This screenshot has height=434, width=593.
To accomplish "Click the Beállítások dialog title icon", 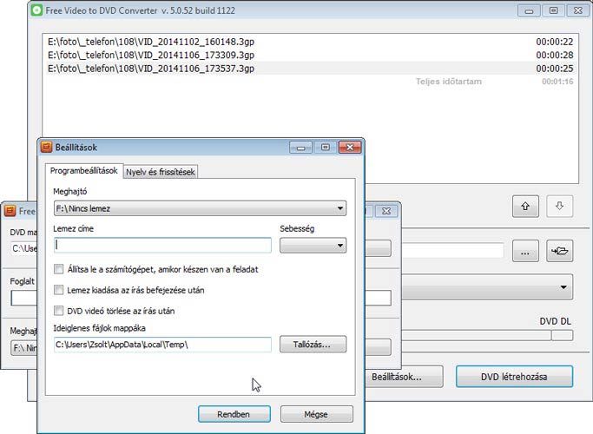I will tap(47, 147).
